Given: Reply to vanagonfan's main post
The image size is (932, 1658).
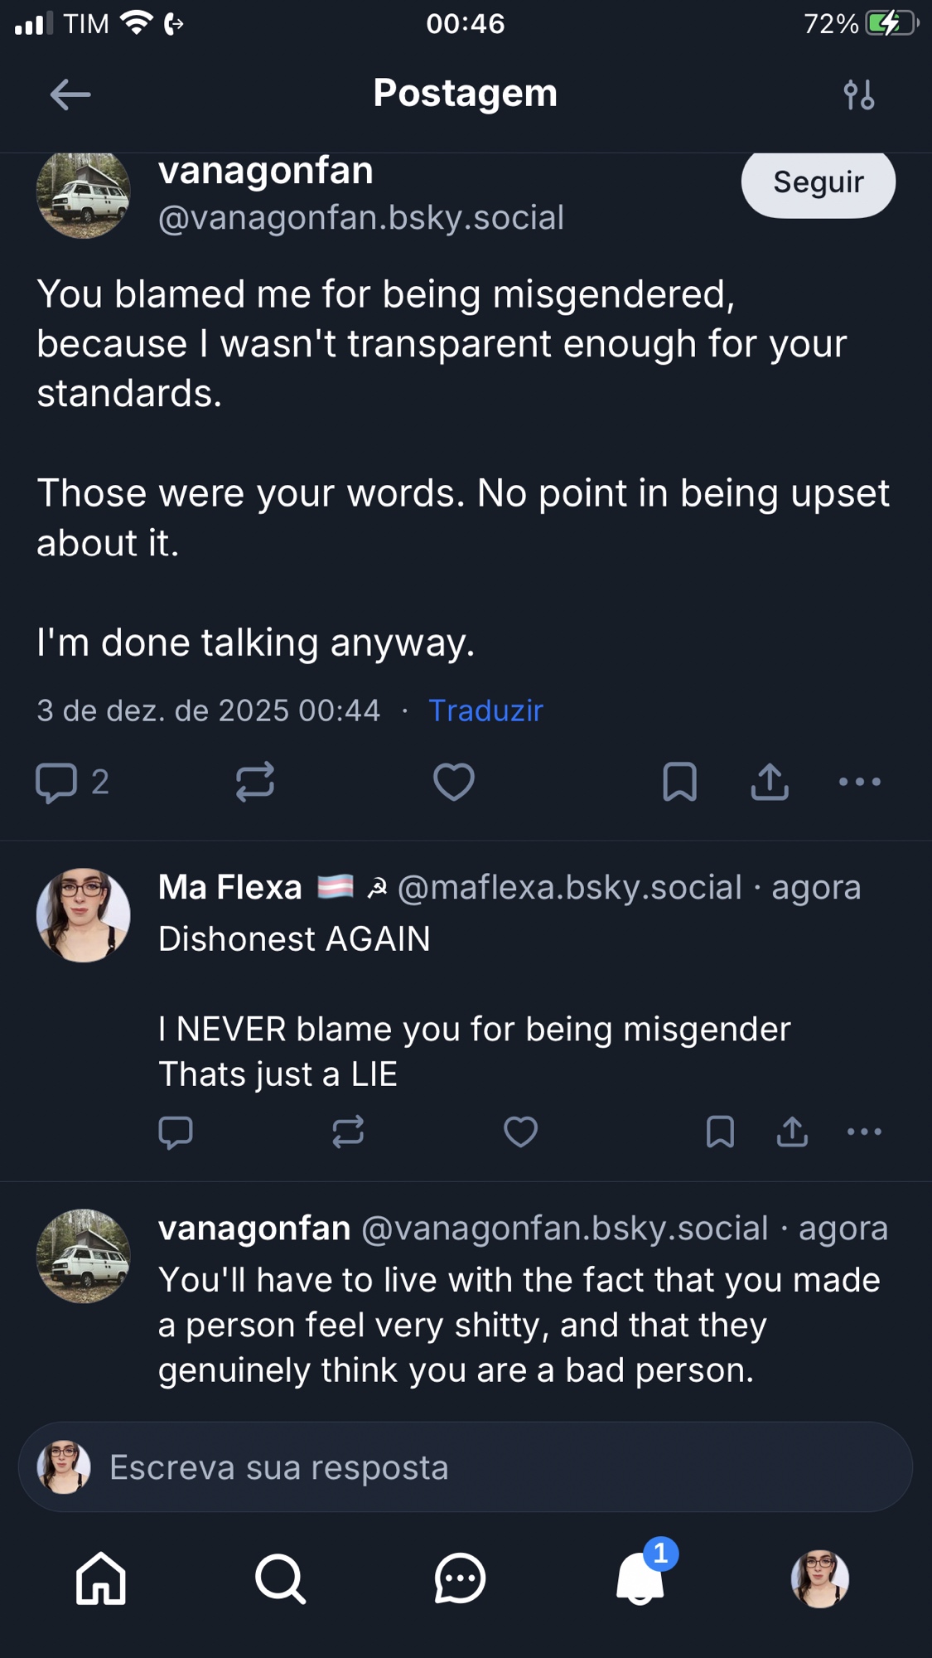Looking at the screenshot, I should [56, 783].
